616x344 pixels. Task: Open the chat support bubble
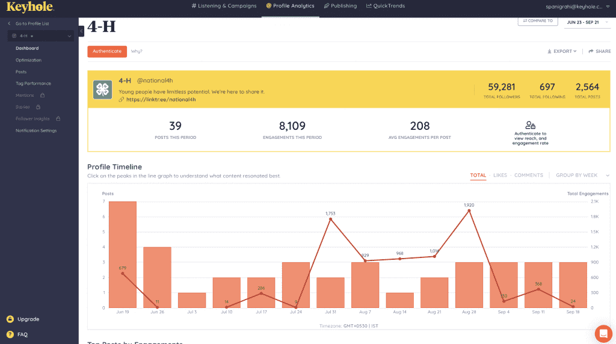(x=603, y=334)
